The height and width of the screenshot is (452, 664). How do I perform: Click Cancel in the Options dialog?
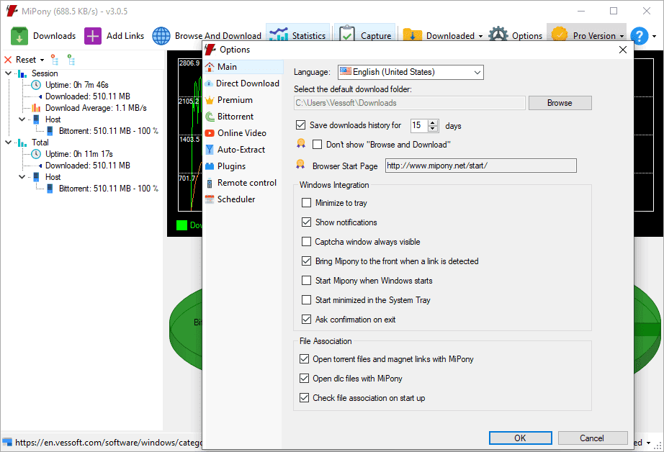593,438
